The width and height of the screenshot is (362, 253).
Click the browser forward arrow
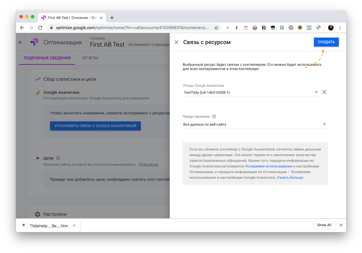[x=31, y=28]
